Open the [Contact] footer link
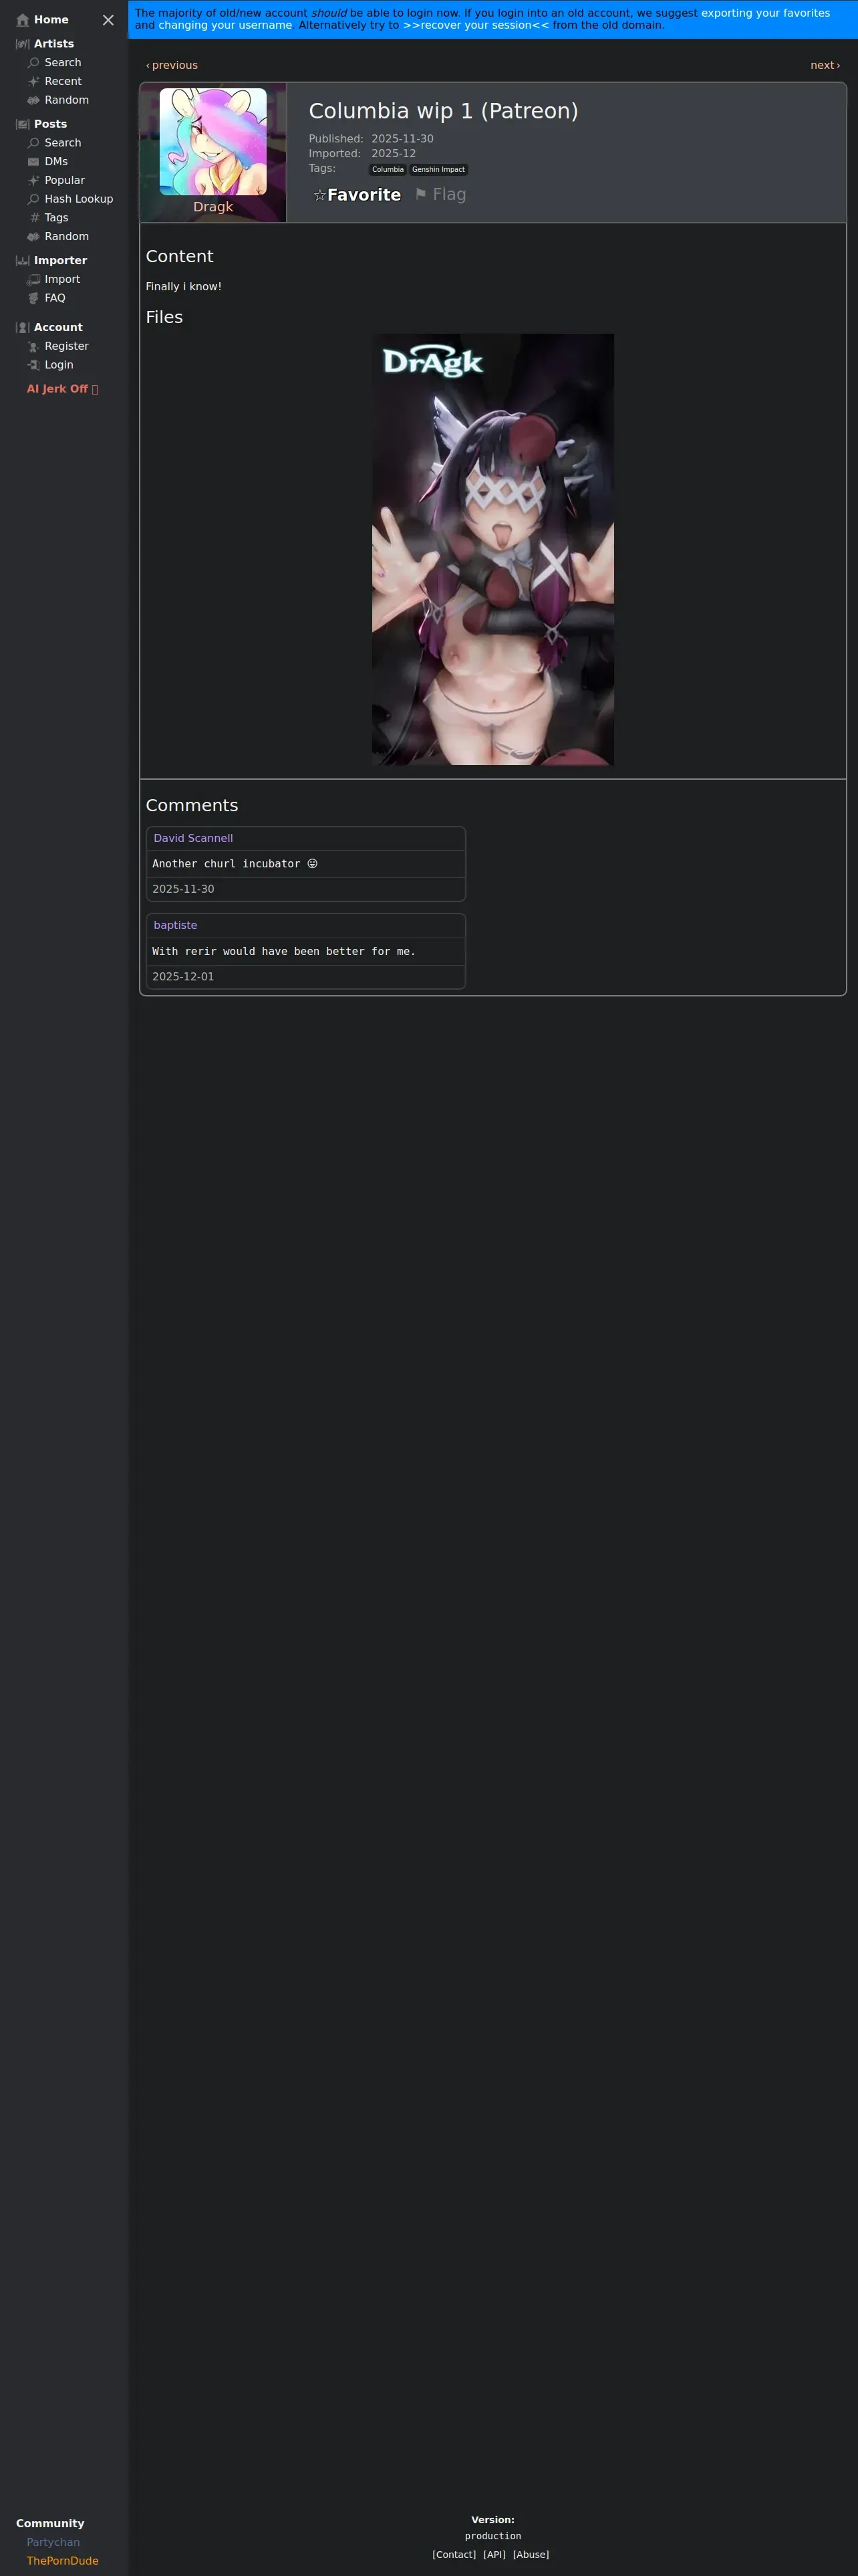 tap(454, 2554)
